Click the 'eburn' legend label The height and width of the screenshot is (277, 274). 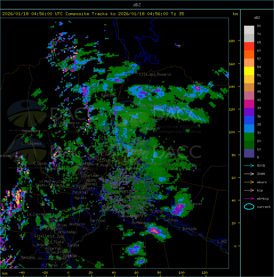(x=262, y=182)
